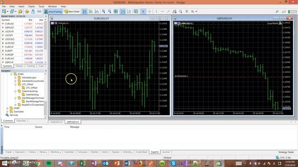Click the Zoom In magnifier icon
The height and width of the screenshot is (167, 298).
coord(103,12)
